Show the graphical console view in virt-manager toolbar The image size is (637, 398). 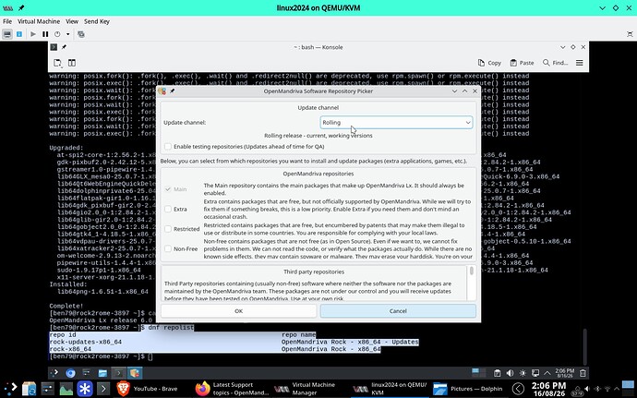click(x=6, y=34)
